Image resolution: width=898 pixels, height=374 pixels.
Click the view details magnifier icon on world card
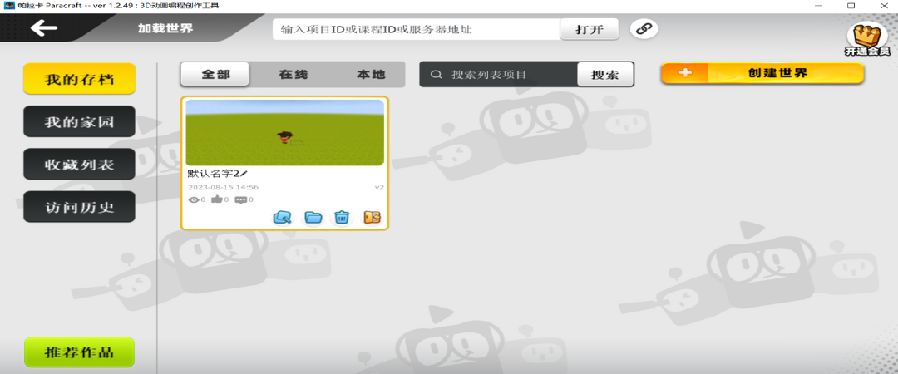coord(283,217)
